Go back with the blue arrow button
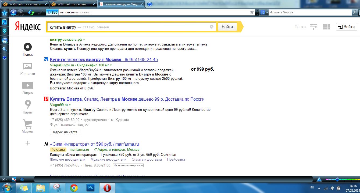360x193 pixels. (x=13, y=12)
